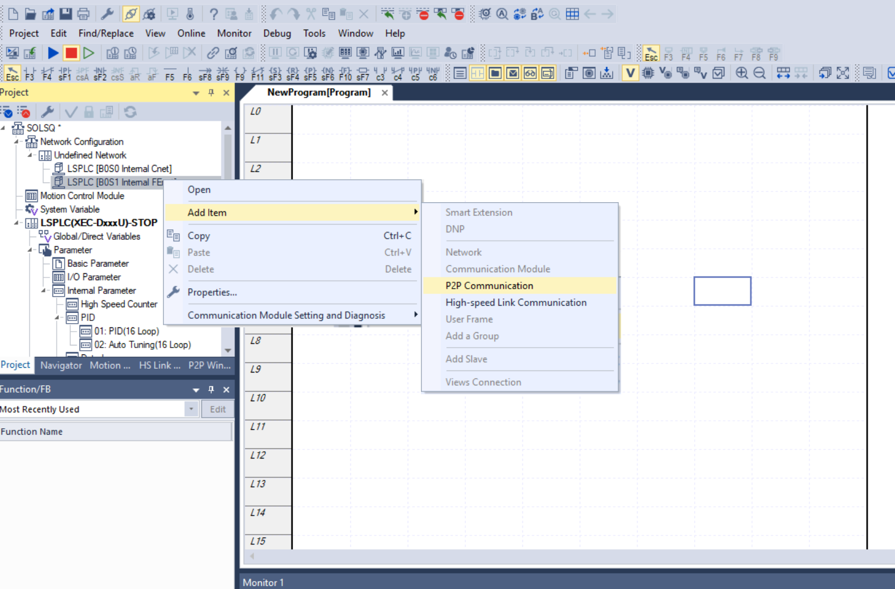Open the Print icon in the top toolbar
The height and width of the screenshot is (589, 895).
point(83,14)
